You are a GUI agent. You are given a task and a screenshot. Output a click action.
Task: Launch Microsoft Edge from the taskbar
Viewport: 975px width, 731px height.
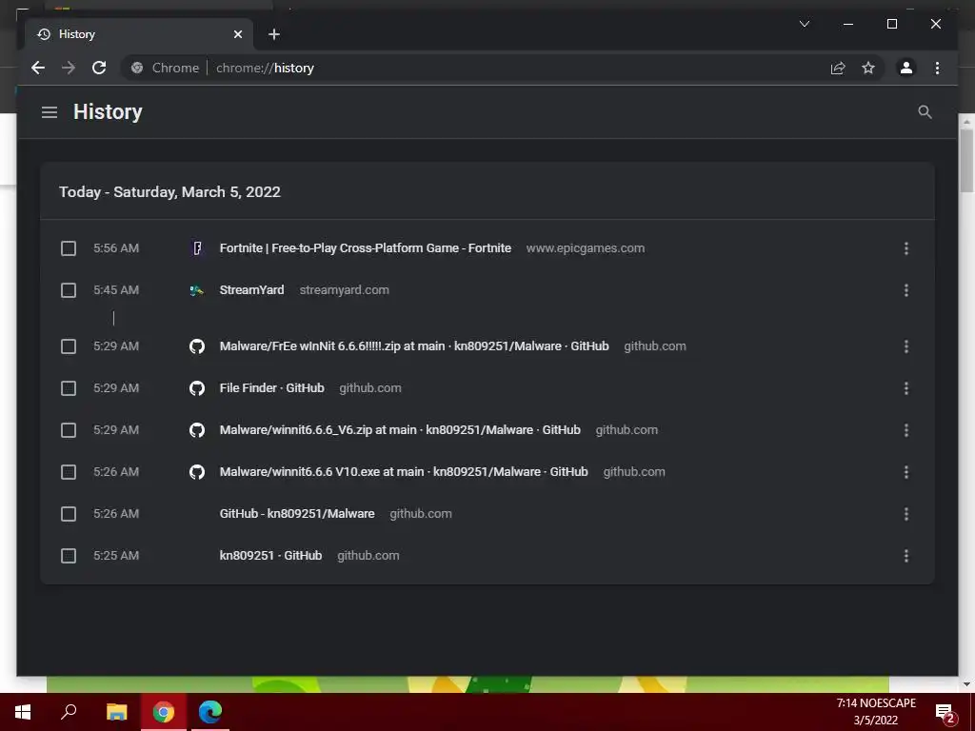[210, 712]
